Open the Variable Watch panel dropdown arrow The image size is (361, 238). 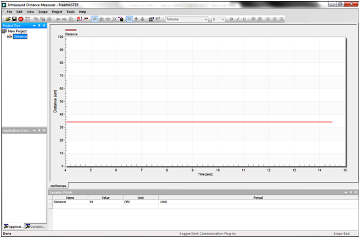coord(346,193)
